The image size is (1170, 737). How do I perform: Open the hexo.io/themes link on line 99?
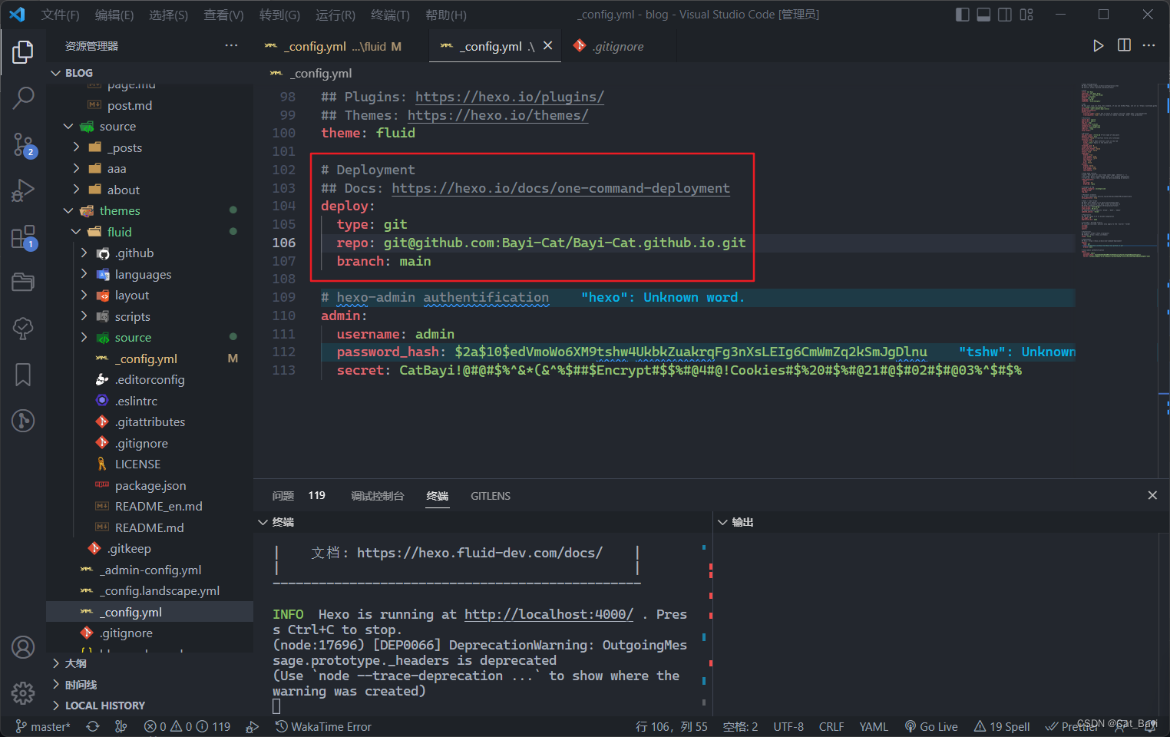click(x=497, y=115)
